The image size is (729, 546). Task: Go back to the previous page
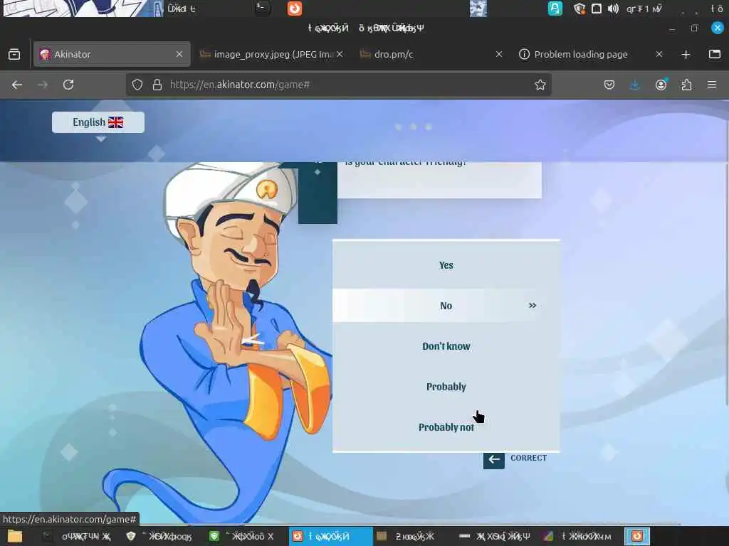click(x=17, y=85)
